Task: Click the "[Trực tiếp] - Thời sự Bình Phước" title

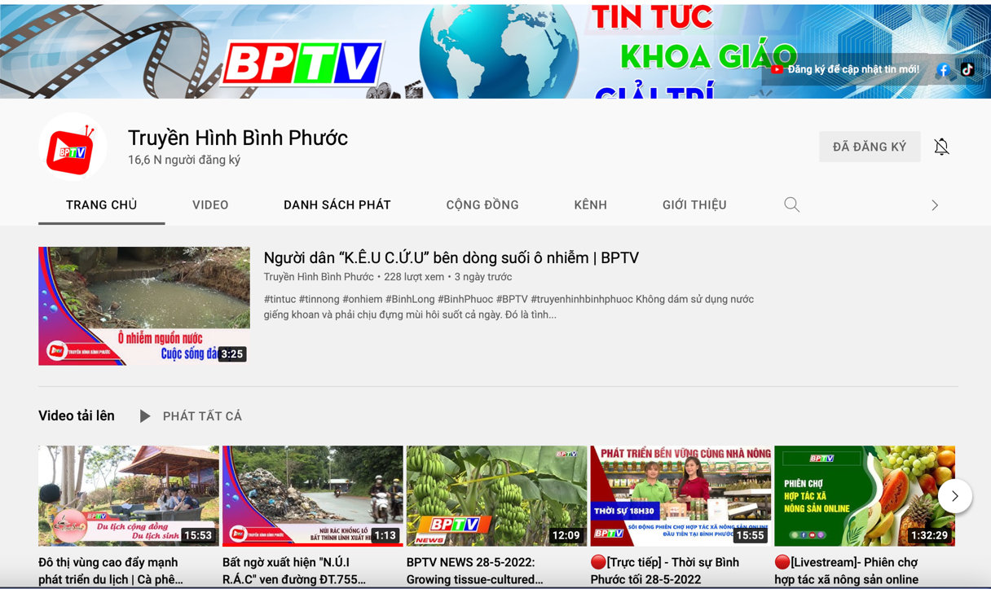Action: [665, 571]
